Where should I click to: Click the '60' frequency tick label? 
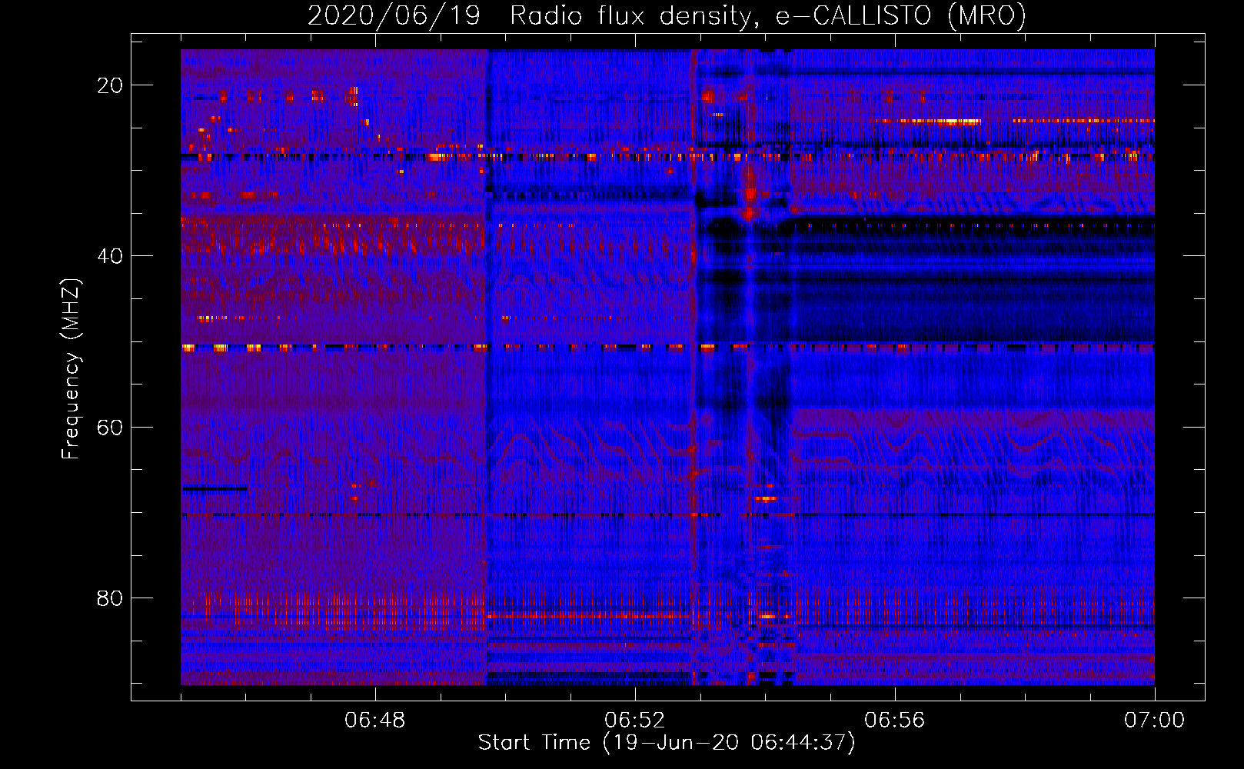[x=110, y=427]
